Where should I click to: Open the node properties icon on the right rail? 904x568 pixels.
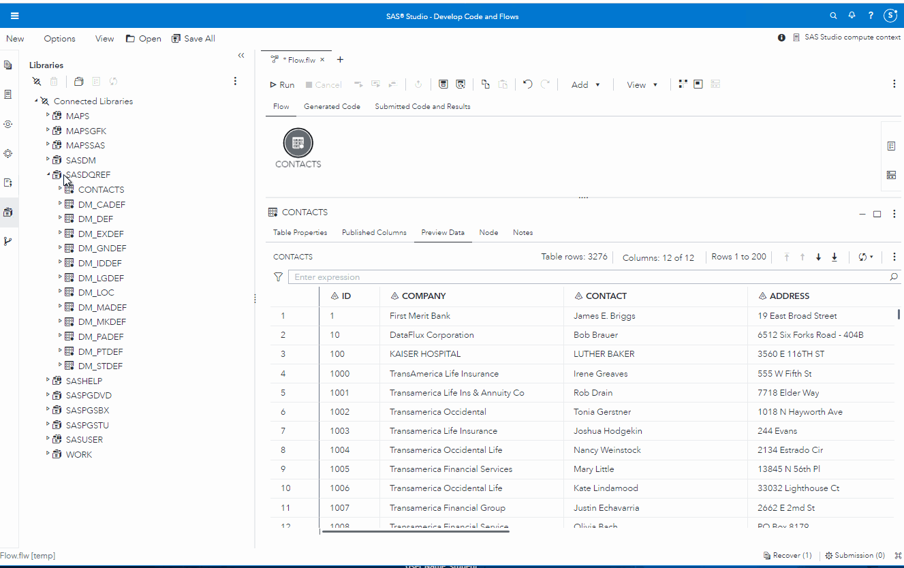[x=891, y=146]
